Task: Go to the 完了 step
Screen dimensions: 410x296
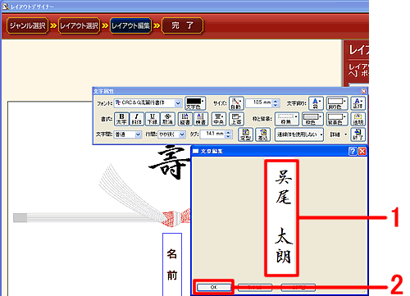Action: pyautogui.click(x=182, y=25)
